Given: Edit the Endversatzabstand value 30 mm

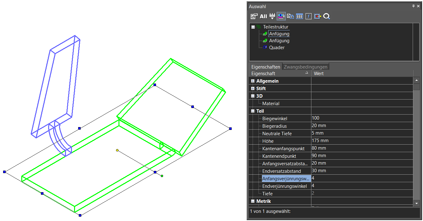Looking at the screenshot, I should [362, 171].
